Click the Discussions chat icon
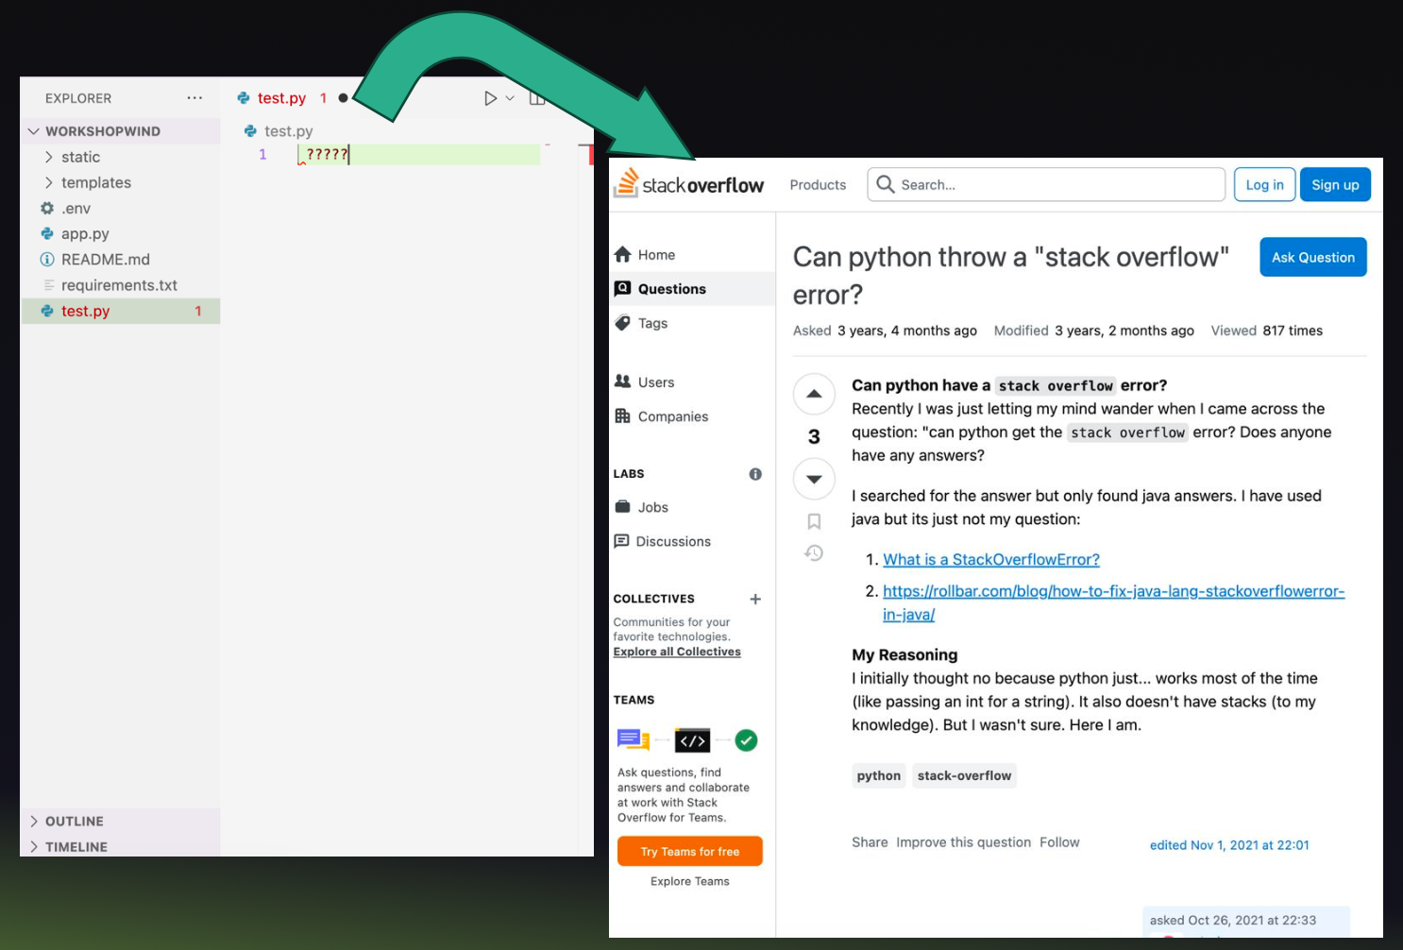Viewport: 1403px width, 950px height. pyautogui.click(x=621, y=541)
